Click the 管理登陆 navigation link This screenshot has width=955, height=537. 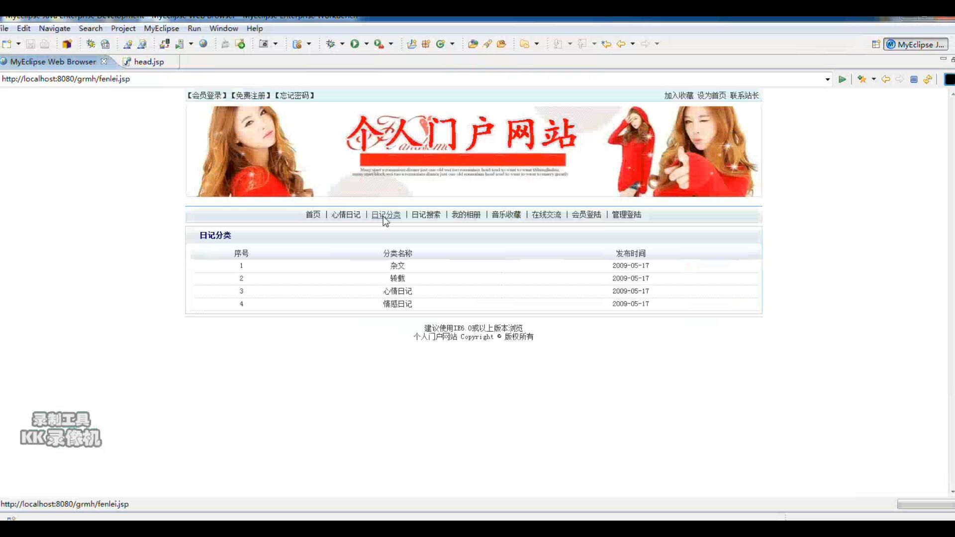[626, 215]
